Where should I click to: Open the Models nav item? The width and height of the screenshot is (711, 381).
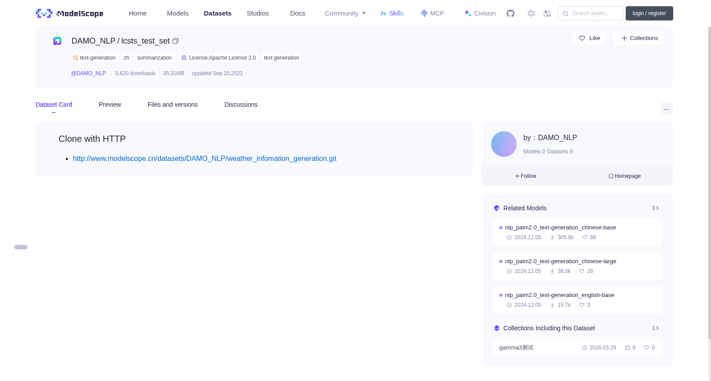coord(178,13)
